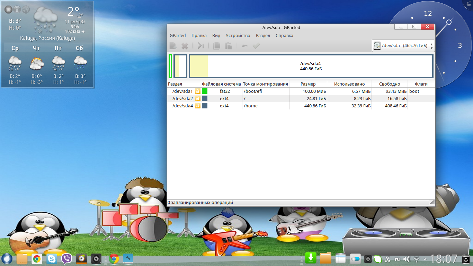
Task: Open the Раздел menu
Action: click(263, 35)
